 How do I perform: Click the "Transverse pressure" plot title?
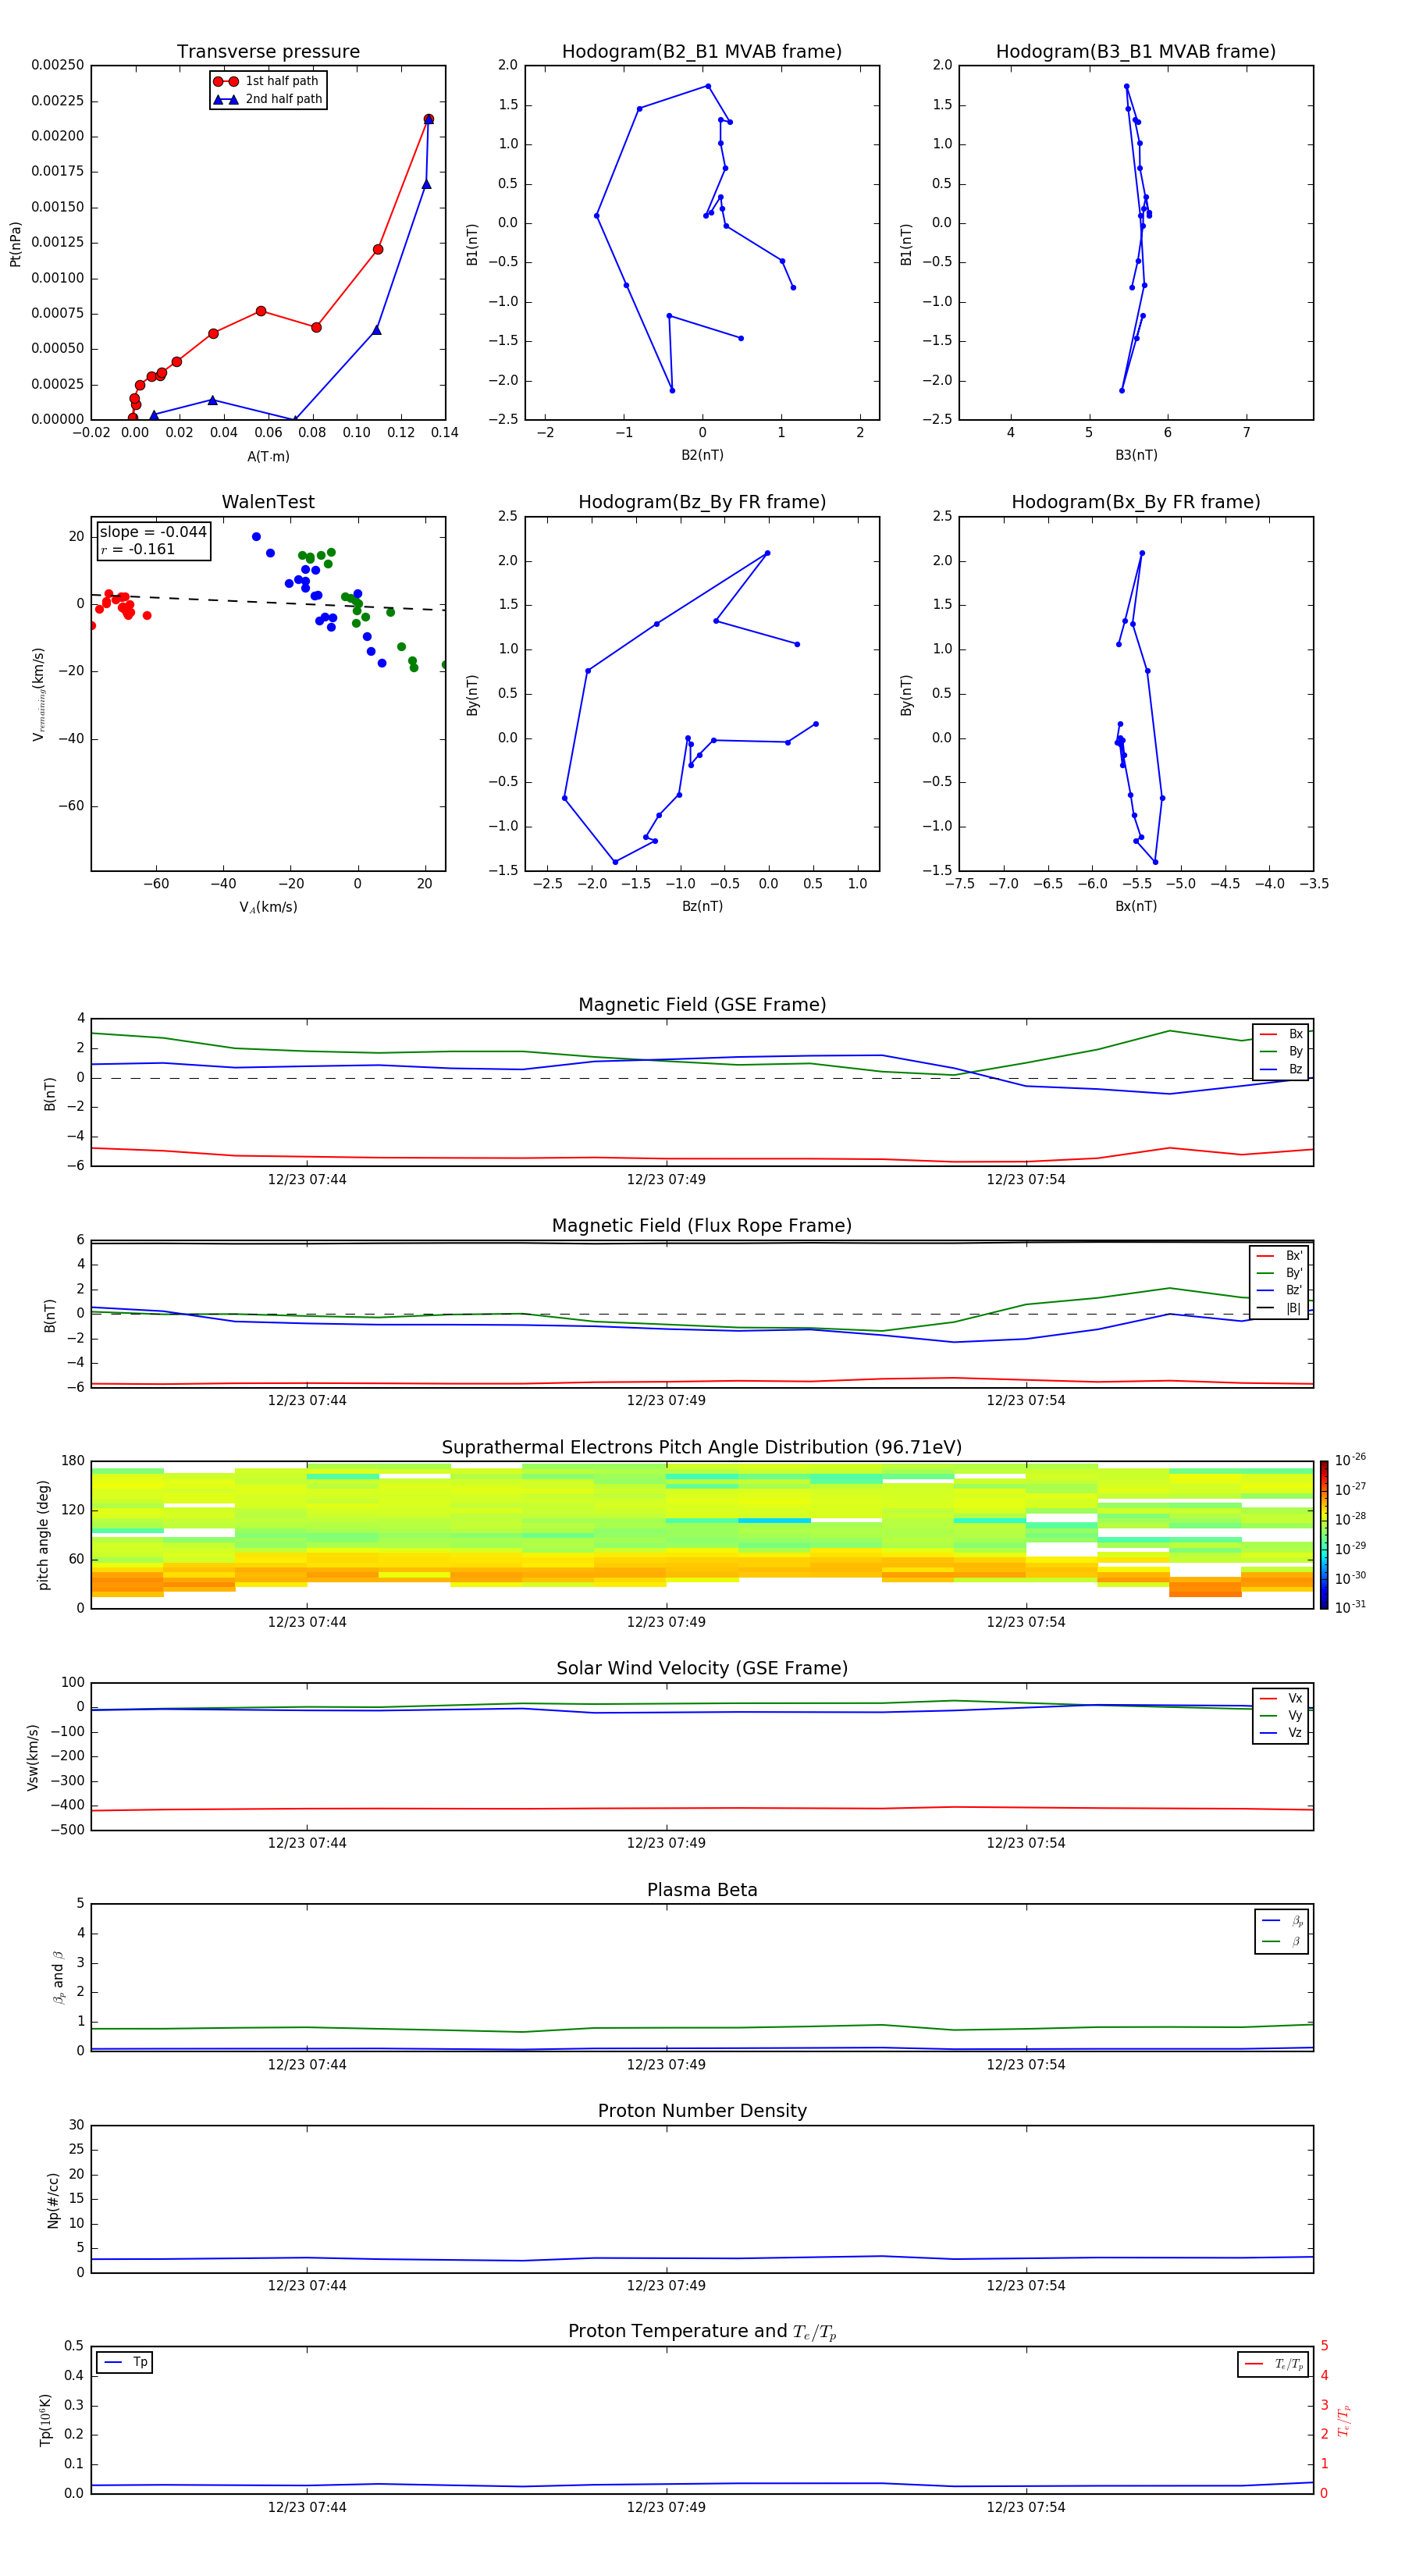pos(268,52)
